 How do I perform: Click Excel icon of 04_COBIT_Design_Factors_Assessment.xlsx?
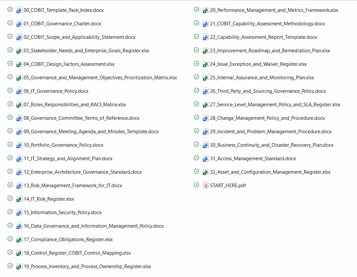19,64
